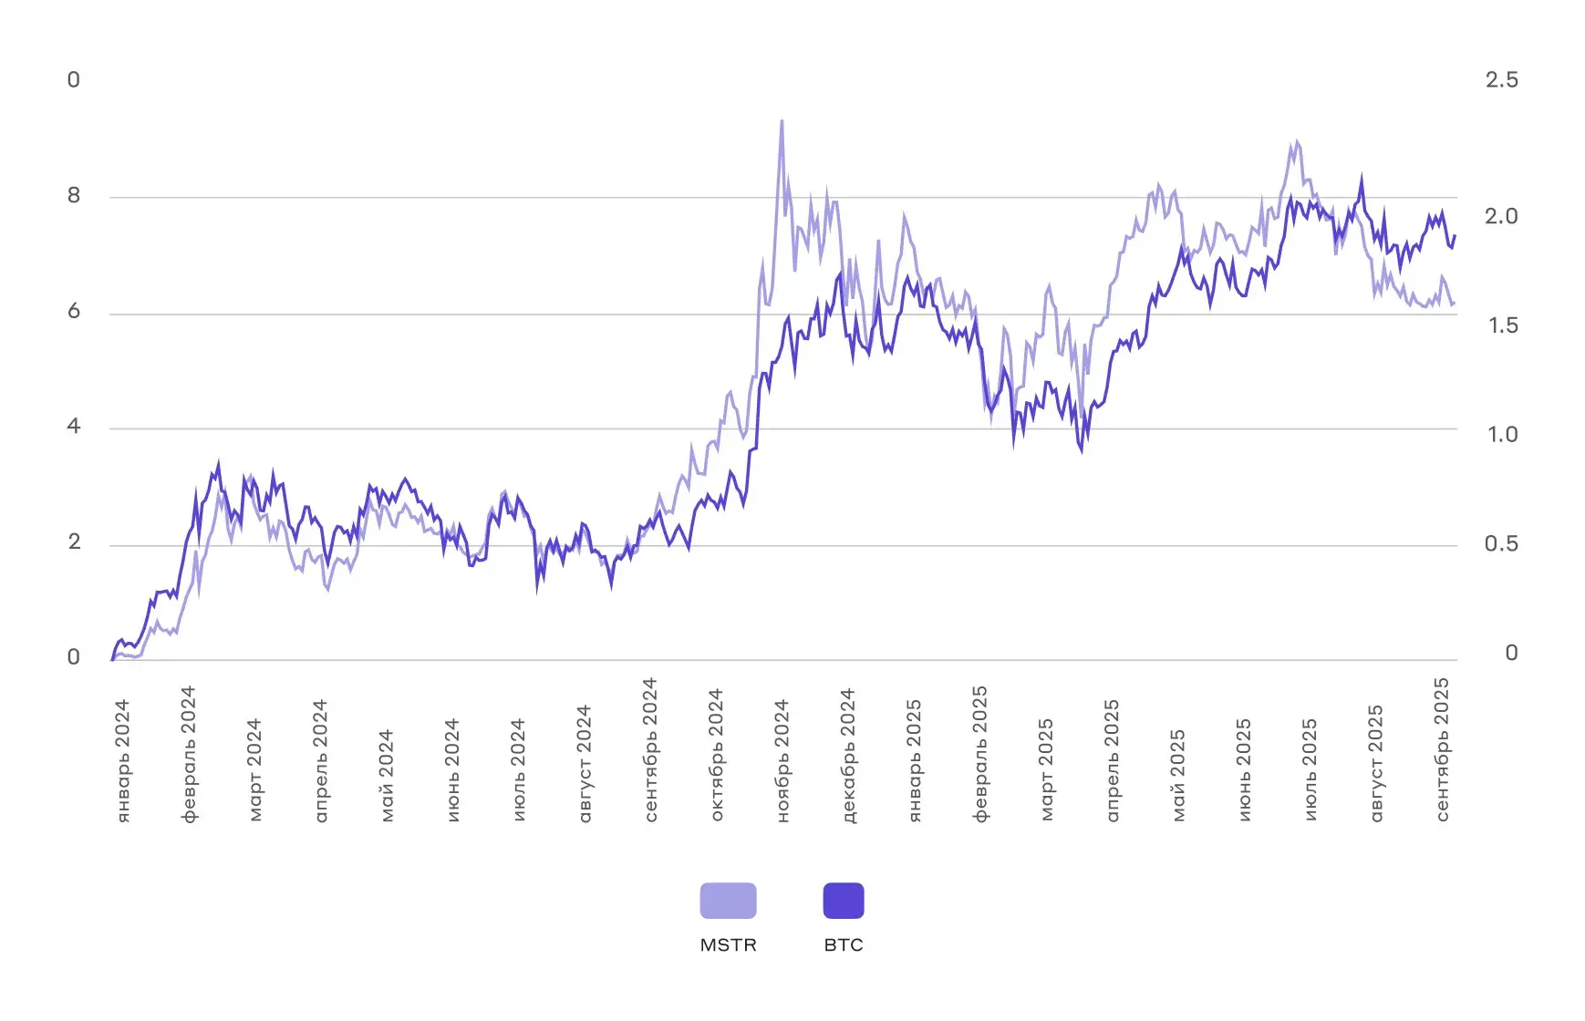The height and width of the screenshot is (1021, 1585).
Task: Click the MSTR legend color swatch
Action: [x=728, y=901]
